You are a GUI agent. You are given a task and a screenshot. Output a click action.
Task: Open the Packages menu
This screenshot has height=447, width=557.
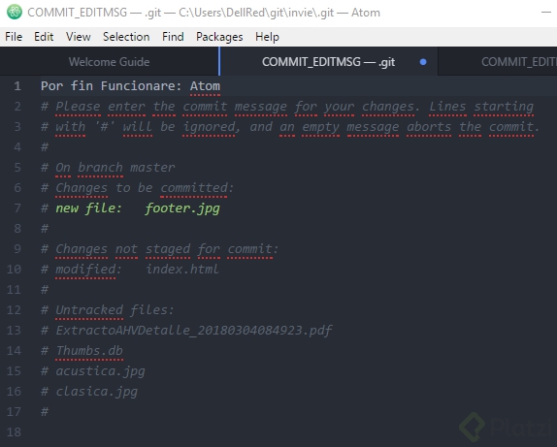pos(219,37)
